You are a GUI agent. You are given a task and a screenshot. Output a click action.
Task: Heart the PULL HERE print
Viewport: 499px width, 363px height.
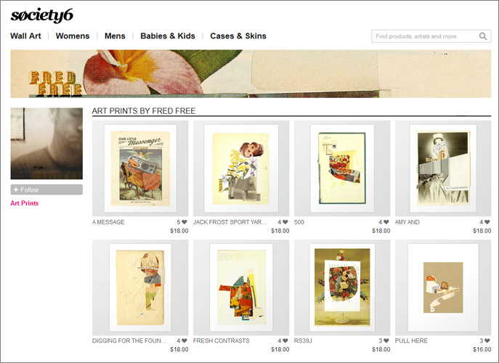click(x=487, y=340)
